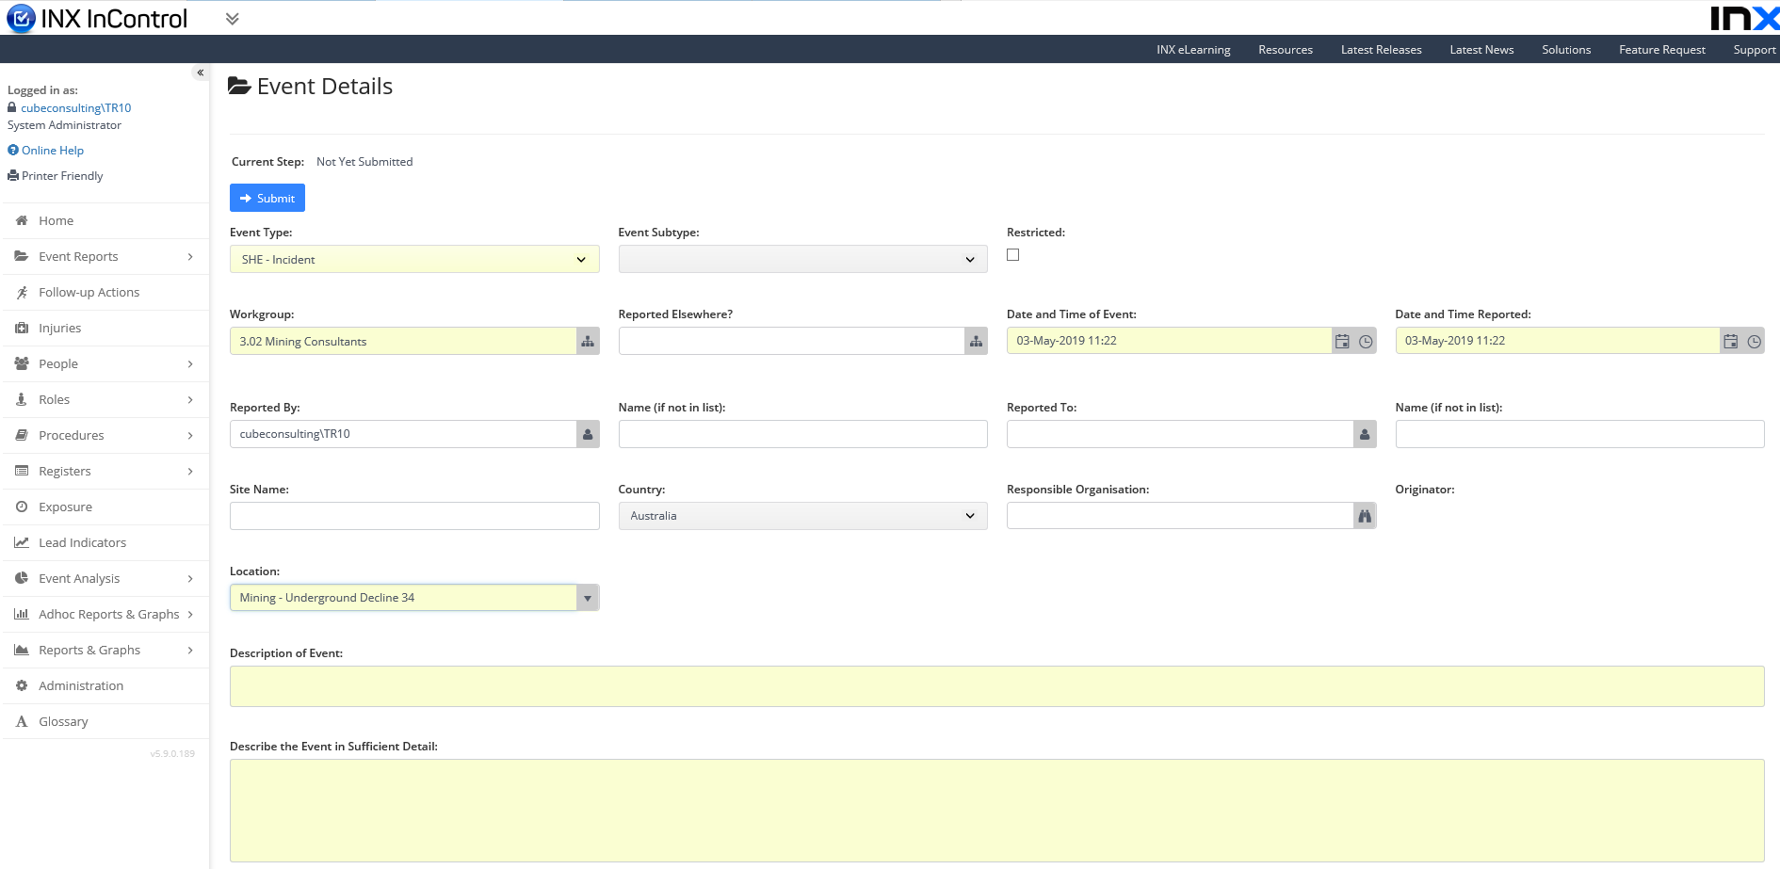This screenshot has width=1780, height=869.
Task: Open the Online Help link
Action: coord(51,150)
